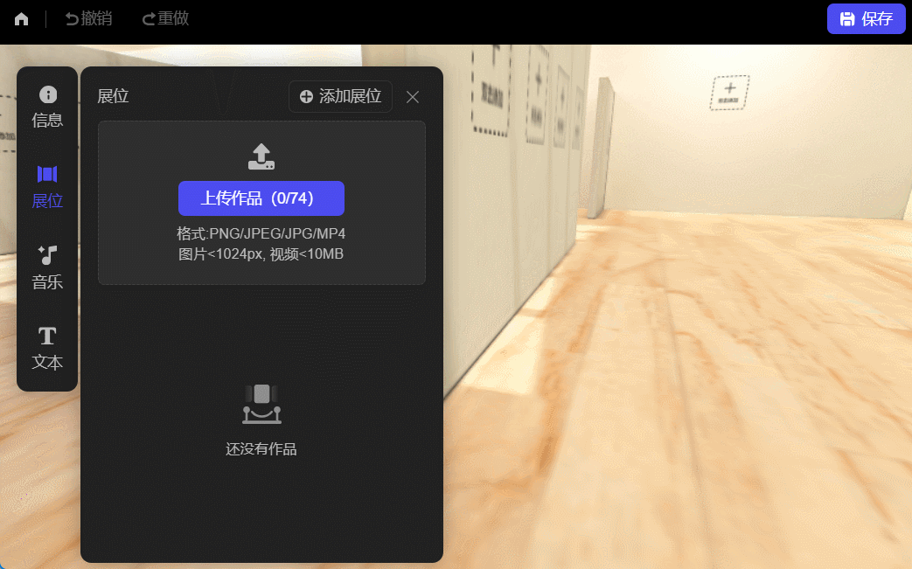Select the 展位 booth sidebar icon
The image size is (912, 569).
(47, 184)
